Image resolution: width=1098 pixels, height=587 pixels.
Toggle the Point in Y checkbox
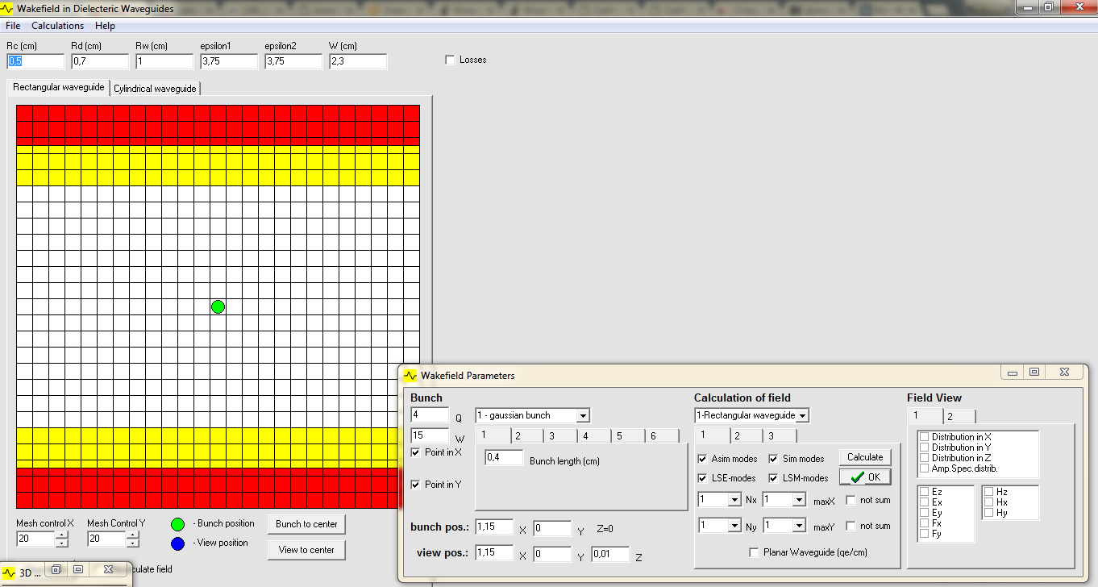415,485
